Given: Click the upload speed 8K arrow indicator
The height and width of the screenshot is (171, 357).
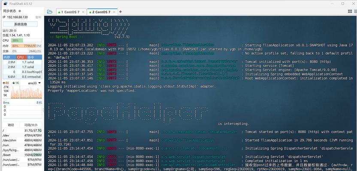Looking at the screenshot, I should [6, 83].
